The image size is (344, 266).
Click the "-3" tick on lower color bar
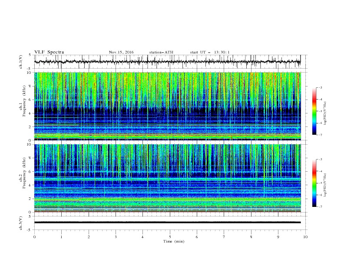tap(320, 160)
